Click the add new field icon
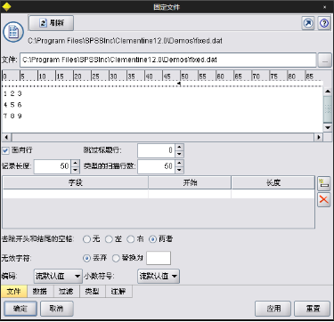 click(x=323, y=184)
